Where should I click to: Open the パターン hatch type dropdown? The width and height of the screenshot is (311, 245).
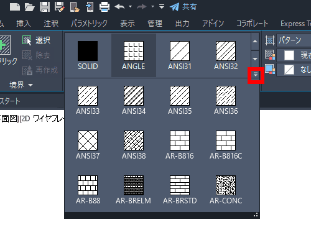tap(294, 40)
